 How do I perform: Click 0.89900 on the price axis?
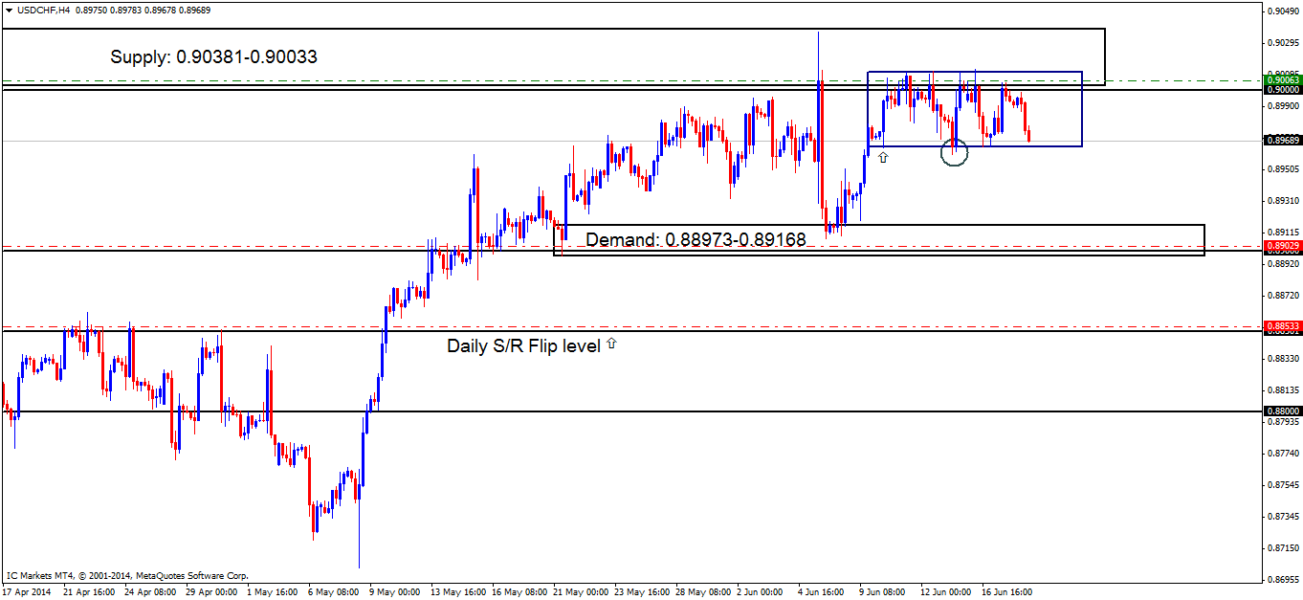click(x=1283, y=106)
